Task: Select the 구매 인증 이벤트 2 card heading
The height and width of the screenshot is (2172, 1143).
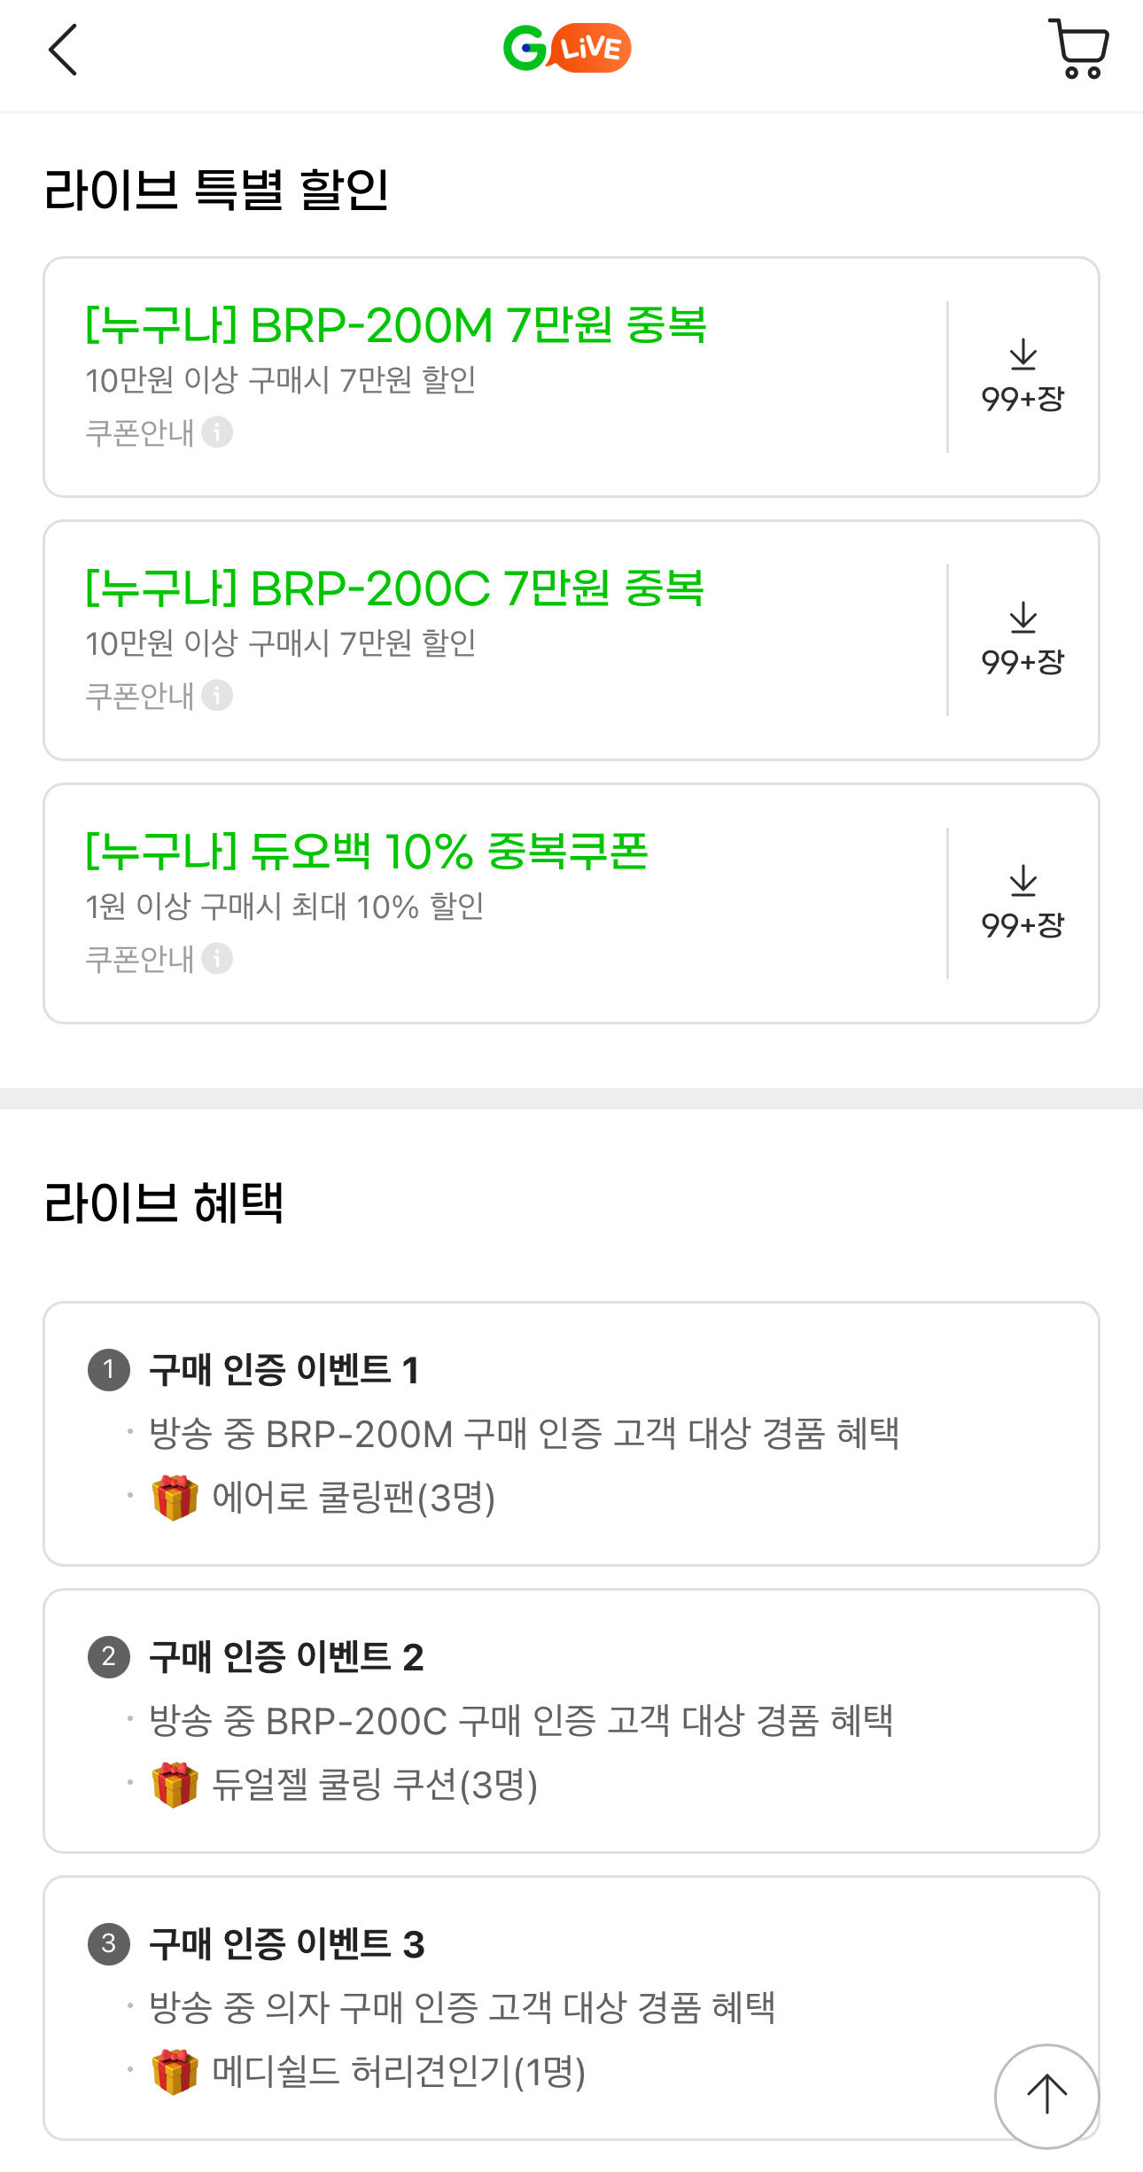Action: 285,1657
